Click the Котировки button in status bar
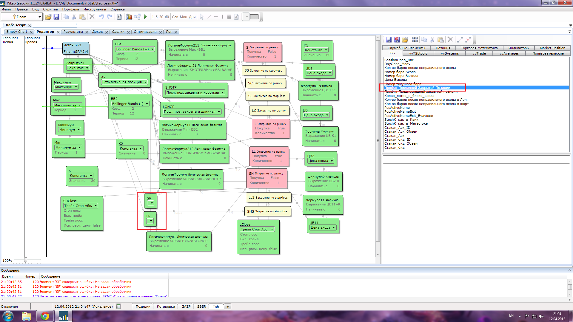The image size is (573, 322). 166,306
